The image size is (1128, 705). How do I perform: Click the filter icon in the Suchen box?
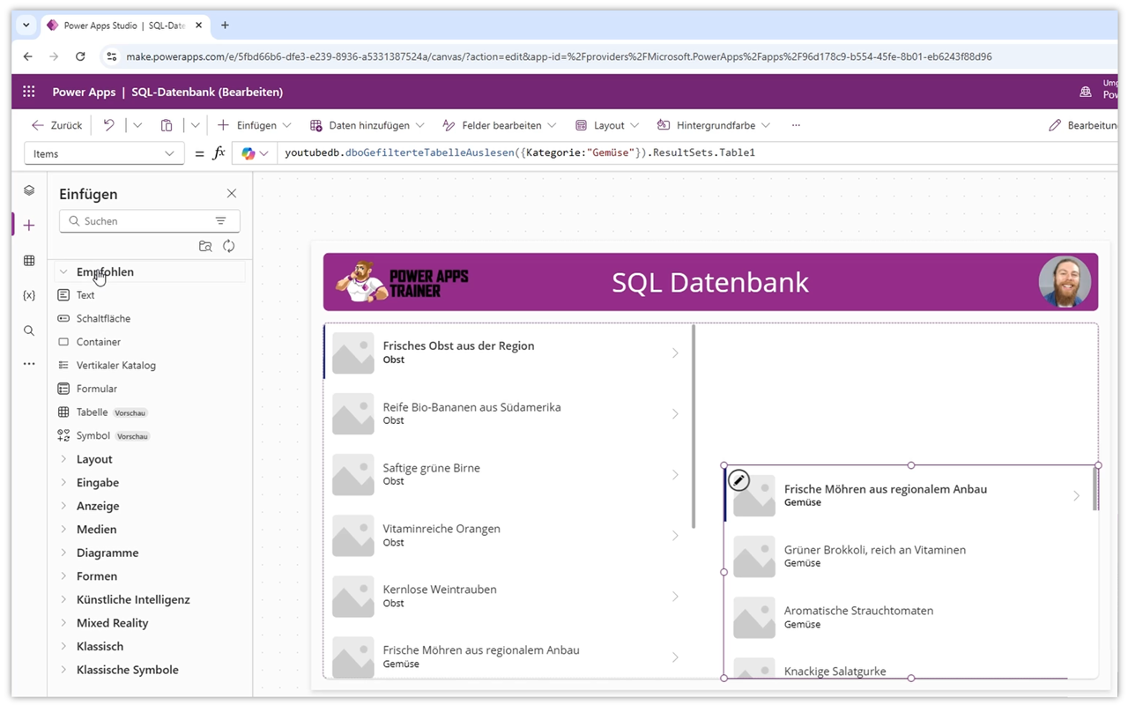[220, 221]
